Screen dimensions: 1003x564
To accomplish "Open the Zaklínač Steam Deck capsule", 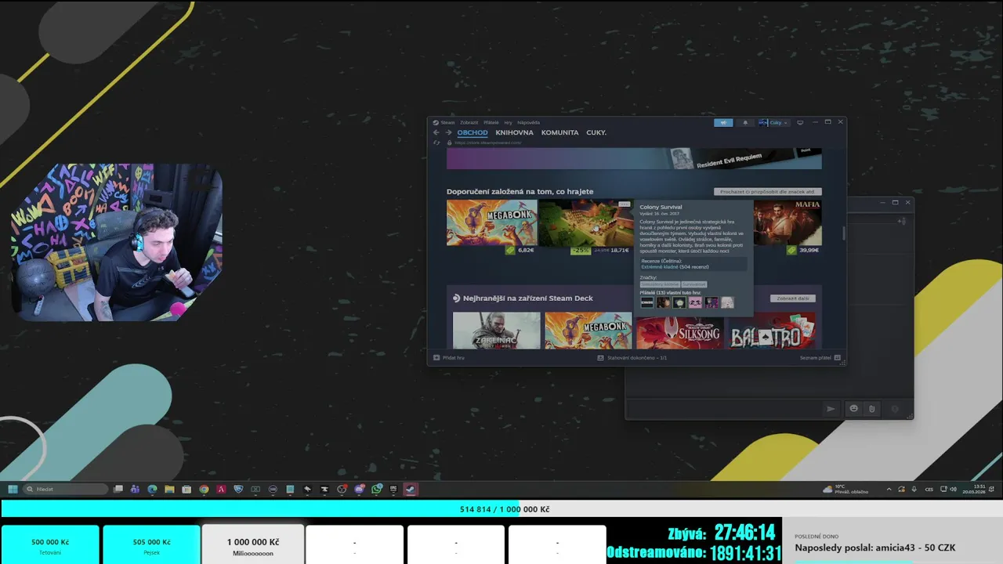I will click(x=497, y=331).
